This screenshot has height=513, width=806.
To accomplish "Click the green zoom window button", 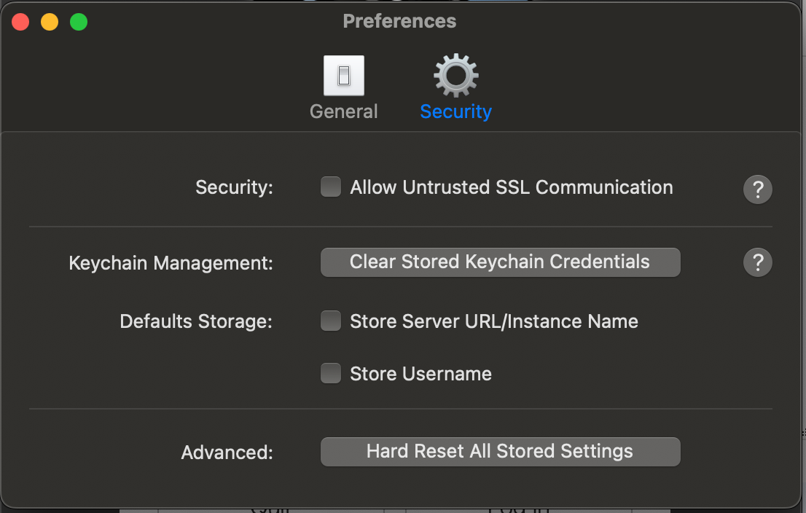I will [79, 22].
